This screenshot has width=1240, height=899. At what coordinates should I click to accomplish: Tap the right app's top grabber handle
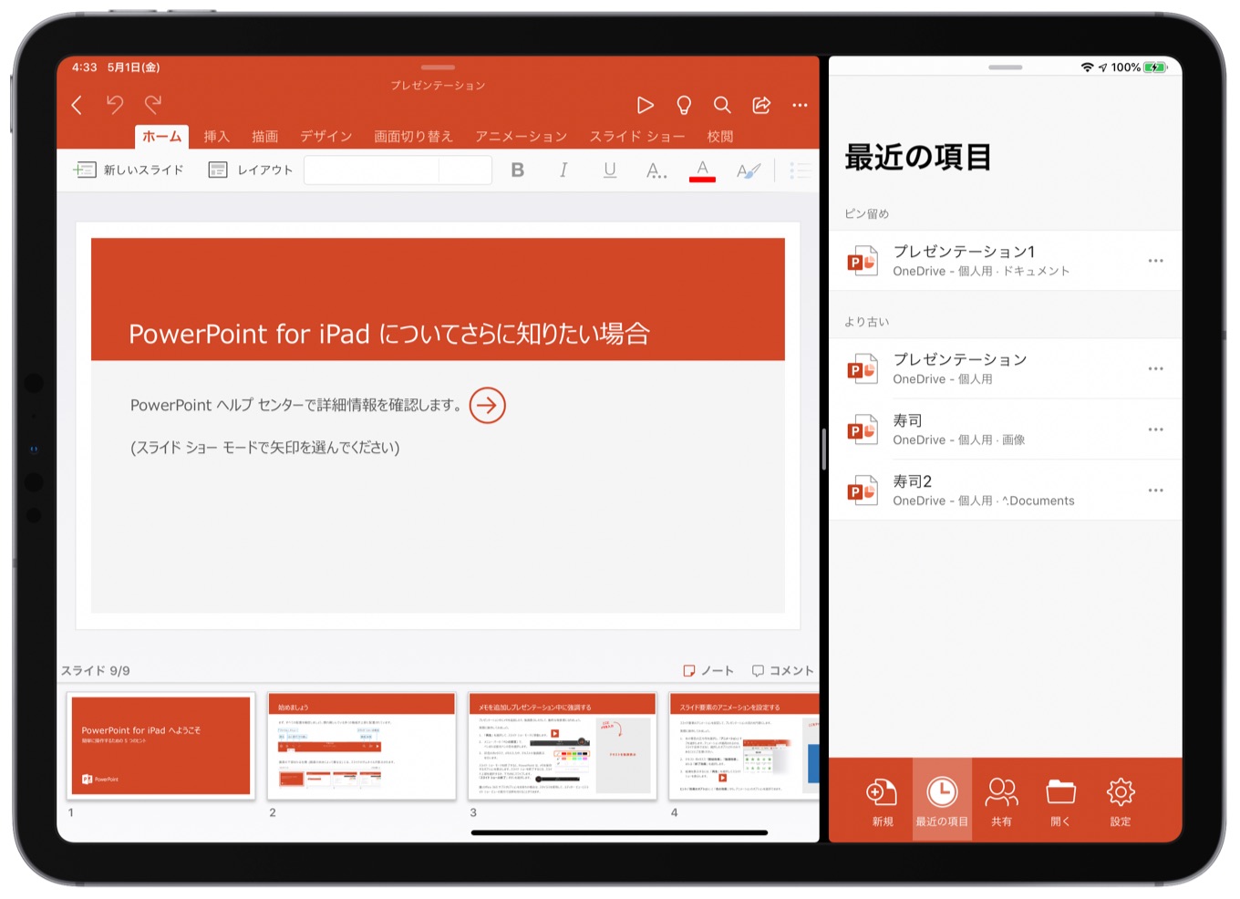point(1005,67)
